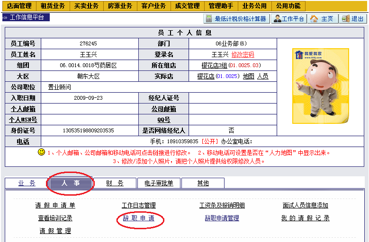
Task: Open 面试人员信息添加
Action: (306, 206)
